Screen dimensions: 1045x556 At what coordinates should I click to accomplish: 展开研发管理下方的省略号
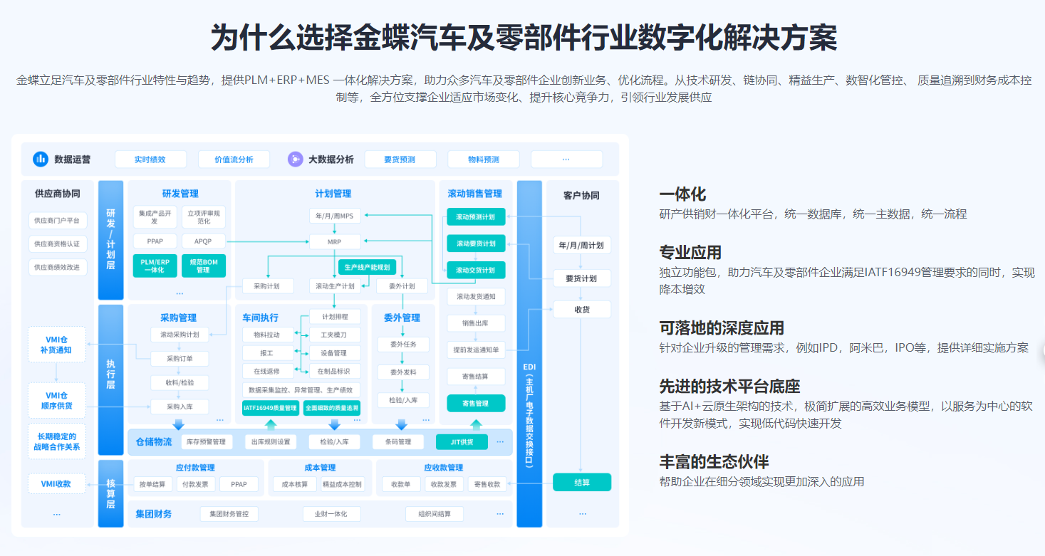(180, 293)
